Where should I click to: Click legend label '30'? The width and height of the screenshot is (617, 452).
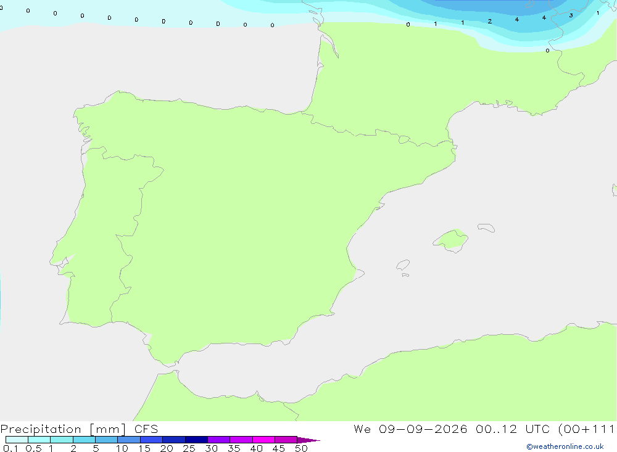pos(212,448)
